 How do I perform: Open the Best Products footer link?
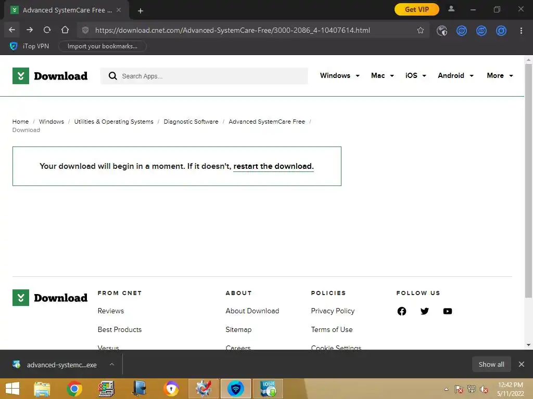tap(120, 329)
